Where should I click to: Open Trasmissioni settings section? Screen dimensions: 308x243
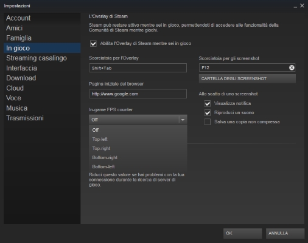click(42, 118)
